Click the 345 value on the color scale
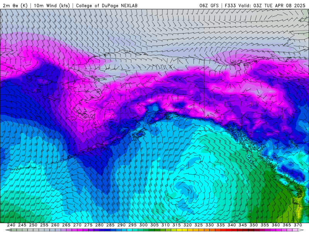The width and height of the screenshot is (309, 232). point(243,225)
